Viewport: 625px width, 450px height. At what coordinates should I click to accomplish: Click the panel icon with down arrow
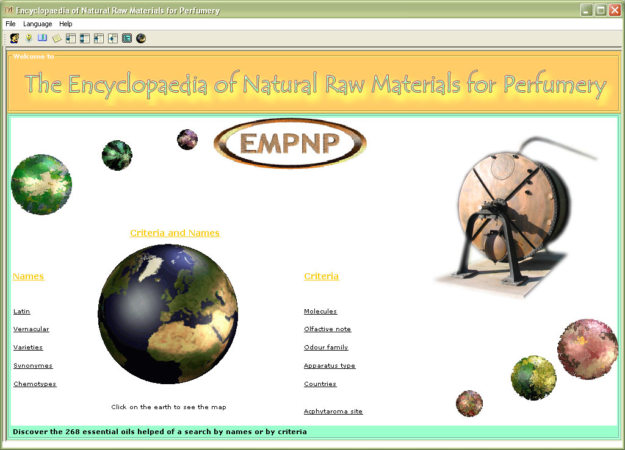71,38
